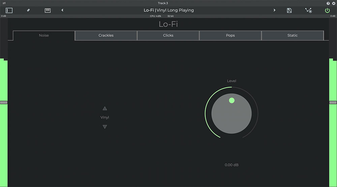Viewport: 337px width, 187px height.
Task: Open preset list Lo-Fi | Vinyl Long Playing
Action: pyautogui.click(x=168, y=10)
